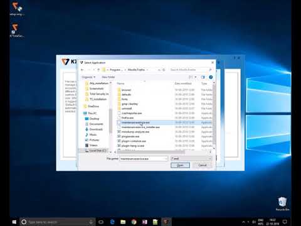The image size is (301, 226).
Task: Select pingsender.exe file
Action: (130, 136)
